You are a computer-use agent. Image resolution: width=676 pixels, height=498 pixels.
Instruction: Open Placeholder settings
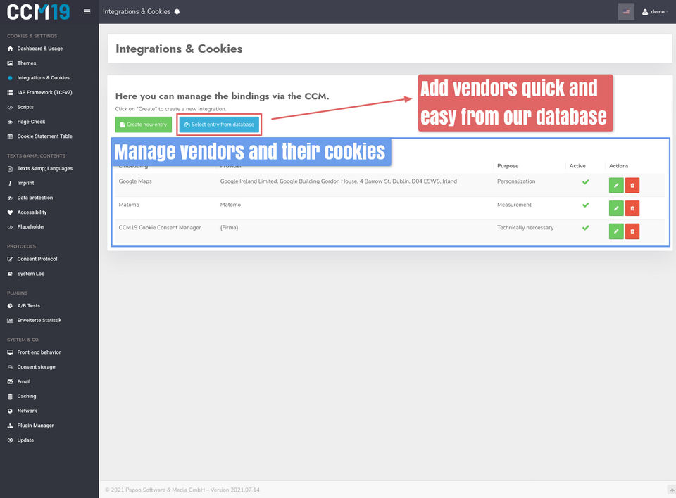tap(31, 227)
